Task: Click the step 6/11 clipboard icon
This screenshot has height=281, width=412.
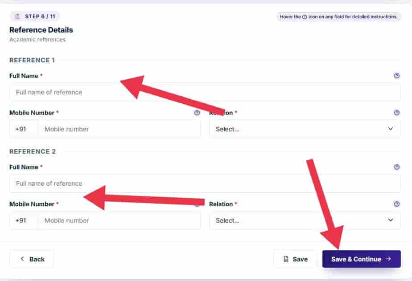Action: pos(17,16)
